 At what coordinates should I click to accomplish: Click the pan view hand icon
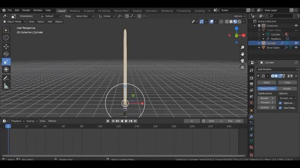[242, 54]
